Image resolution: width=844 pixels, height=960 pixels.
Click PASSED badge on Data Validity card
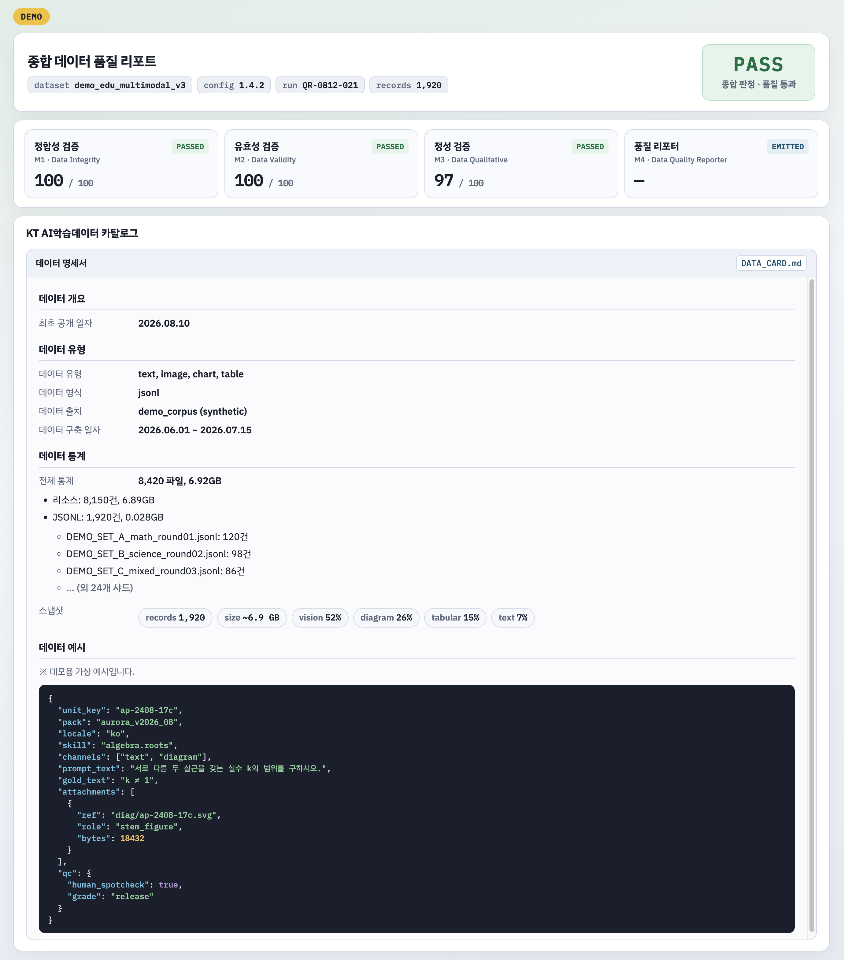390,146
